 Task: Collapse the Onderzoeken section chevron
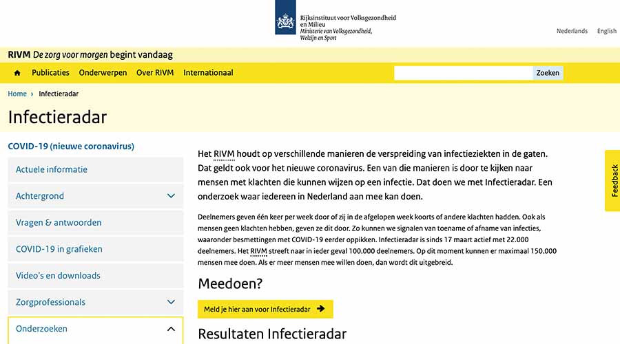tap(171, 329)
